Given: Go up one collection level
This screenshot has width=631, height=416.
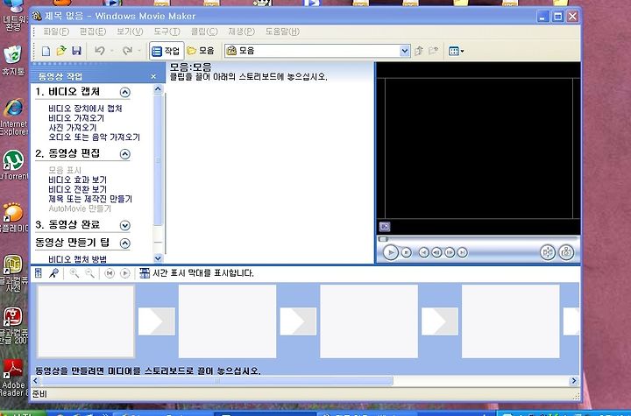Looking at the screenshot, I should point(419,51).
